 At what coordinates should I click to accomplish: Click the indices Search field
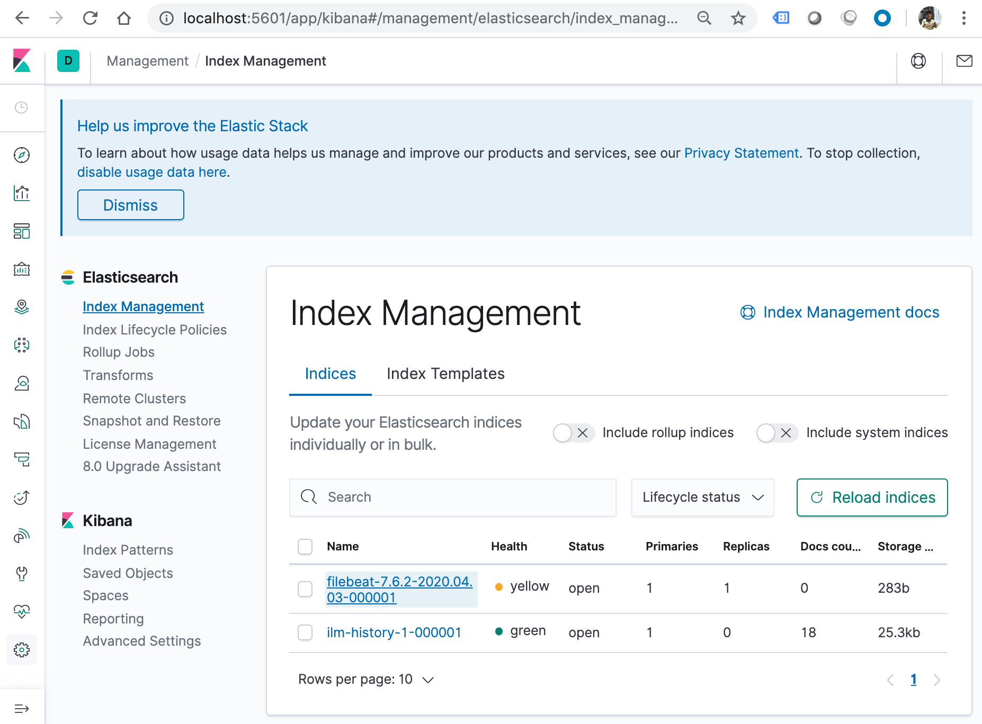point(453,497)
